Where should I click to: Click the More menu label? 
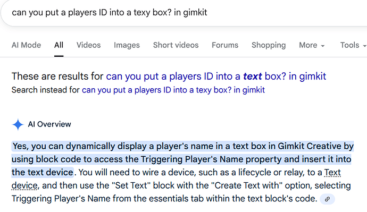[x=308, y=45]
